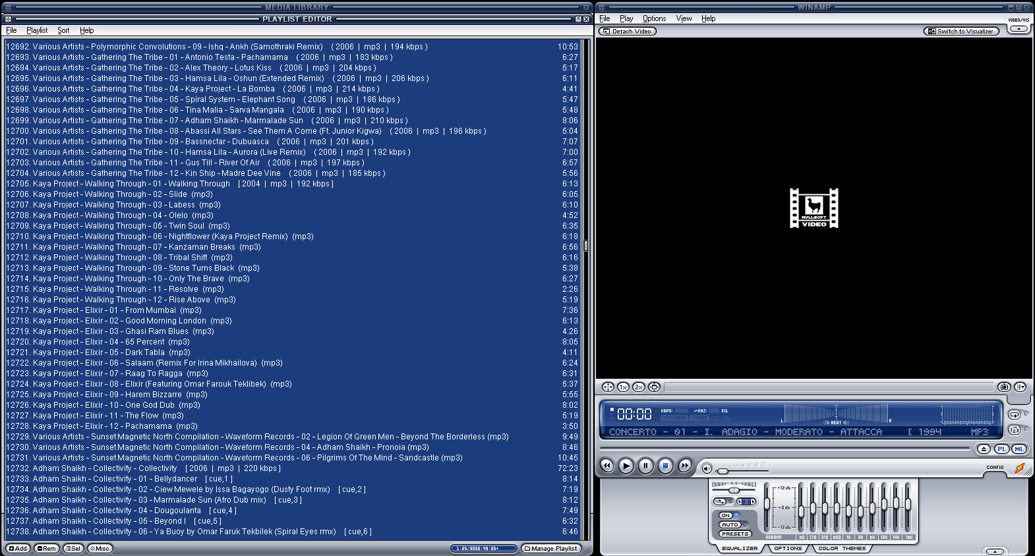The width and height of the screenshot is (1035, 556).
Task: Switch to the COLOR THEMES tab
Action: 842,548
